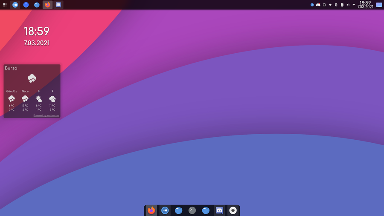Click show desktop button at panel end

click(x=379, y=5)
